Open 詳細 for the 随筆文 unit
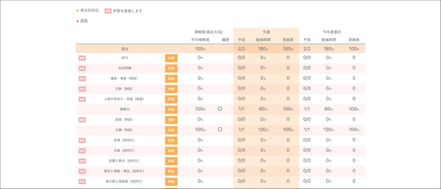The height and width of the screenshot is (189, 441). [x=171, y=109]
